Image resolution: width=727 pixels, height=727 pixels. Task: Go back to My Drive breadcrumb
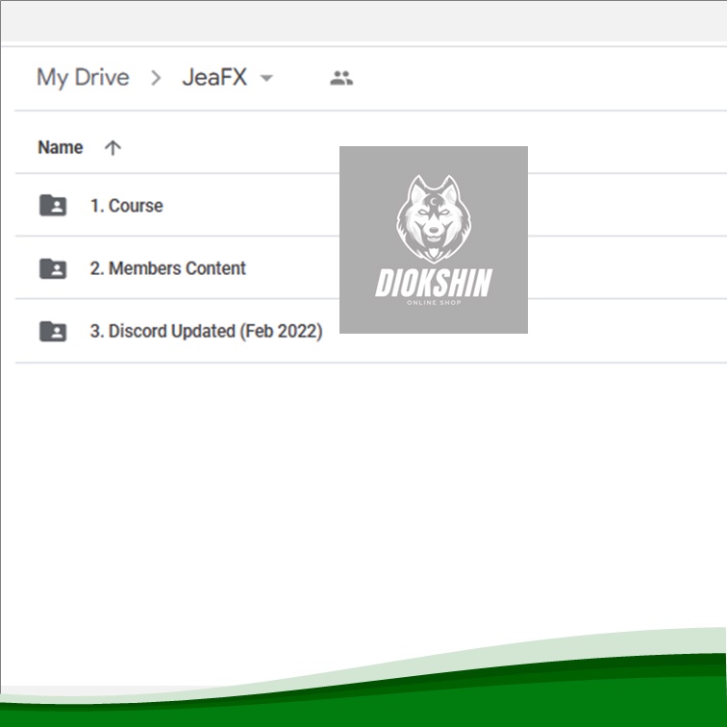point(83,78)
